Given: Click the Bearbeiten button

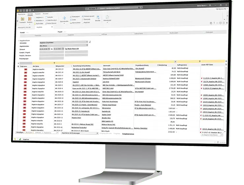Looking at the screenshot, I should pos(29,132).
